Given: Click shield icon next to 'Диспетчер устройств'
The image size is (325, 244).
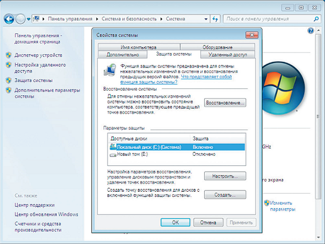Looking at the screenshot, I should (9, 55).
